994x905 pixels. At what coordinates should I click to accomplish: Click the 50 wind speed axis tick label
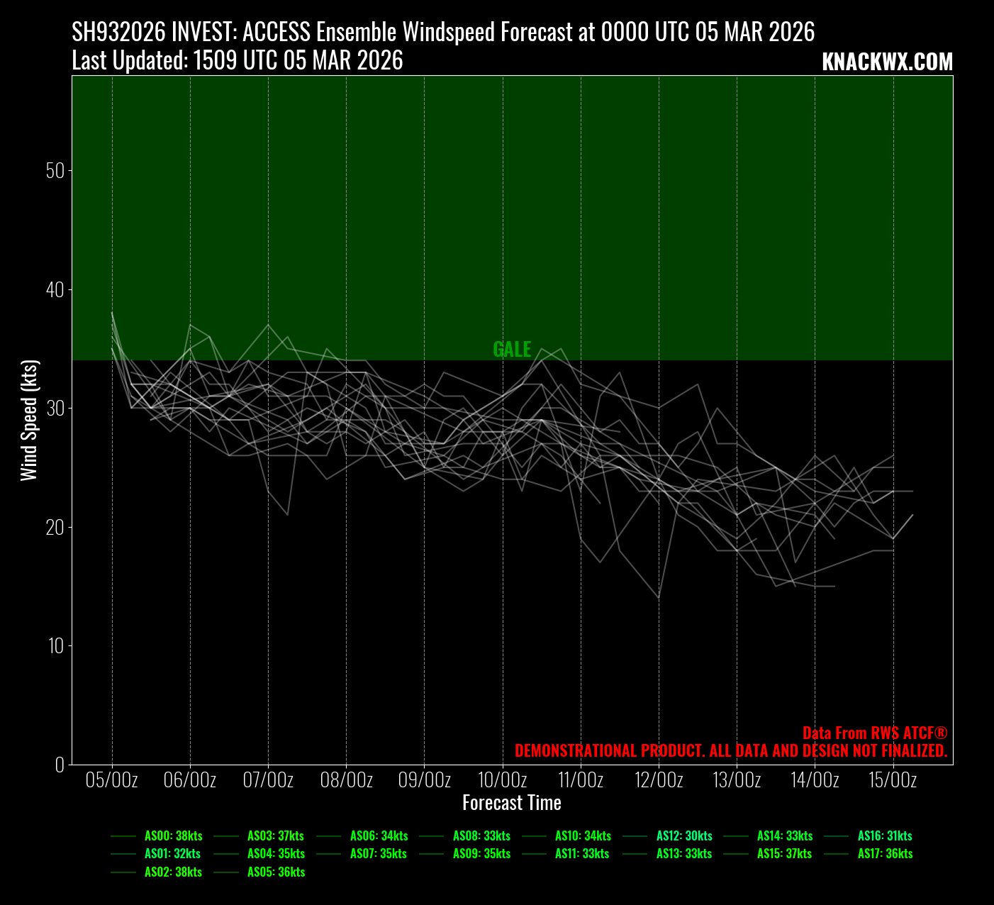pyautogui.click(x=55, y=171)
